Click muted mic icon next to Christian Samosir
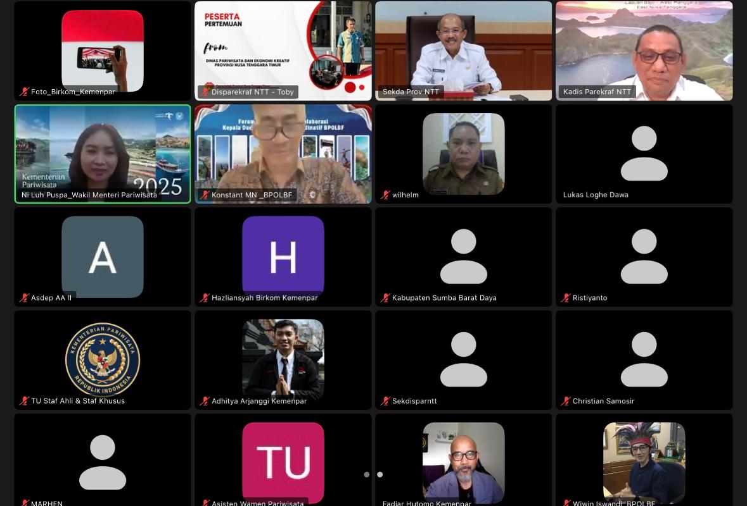 [x=566, y=401]
